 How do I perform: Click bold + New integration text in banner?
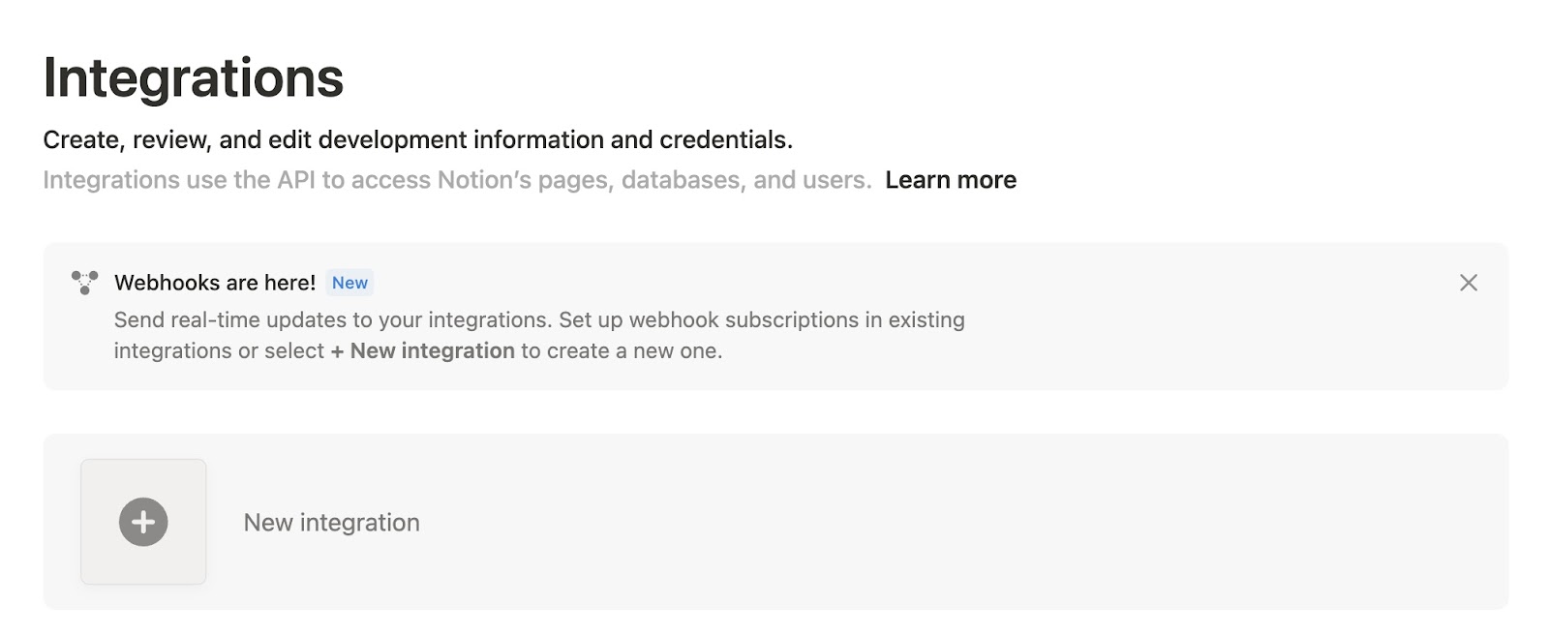coord(422,350)
